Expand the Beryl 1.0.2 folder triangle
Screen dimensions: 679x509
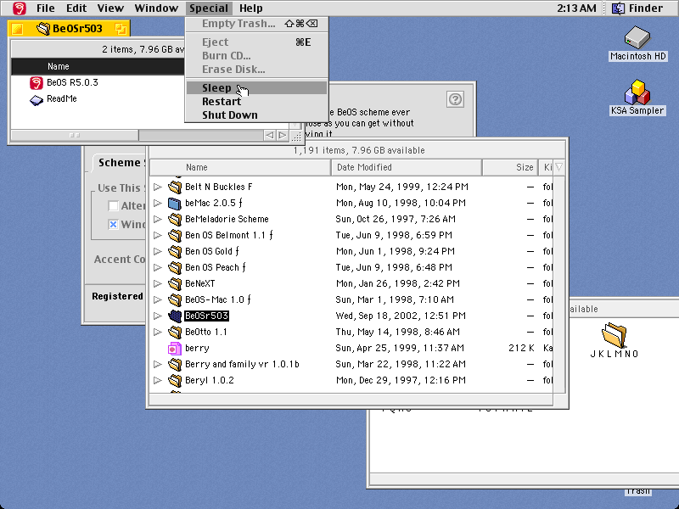(158, 380)
